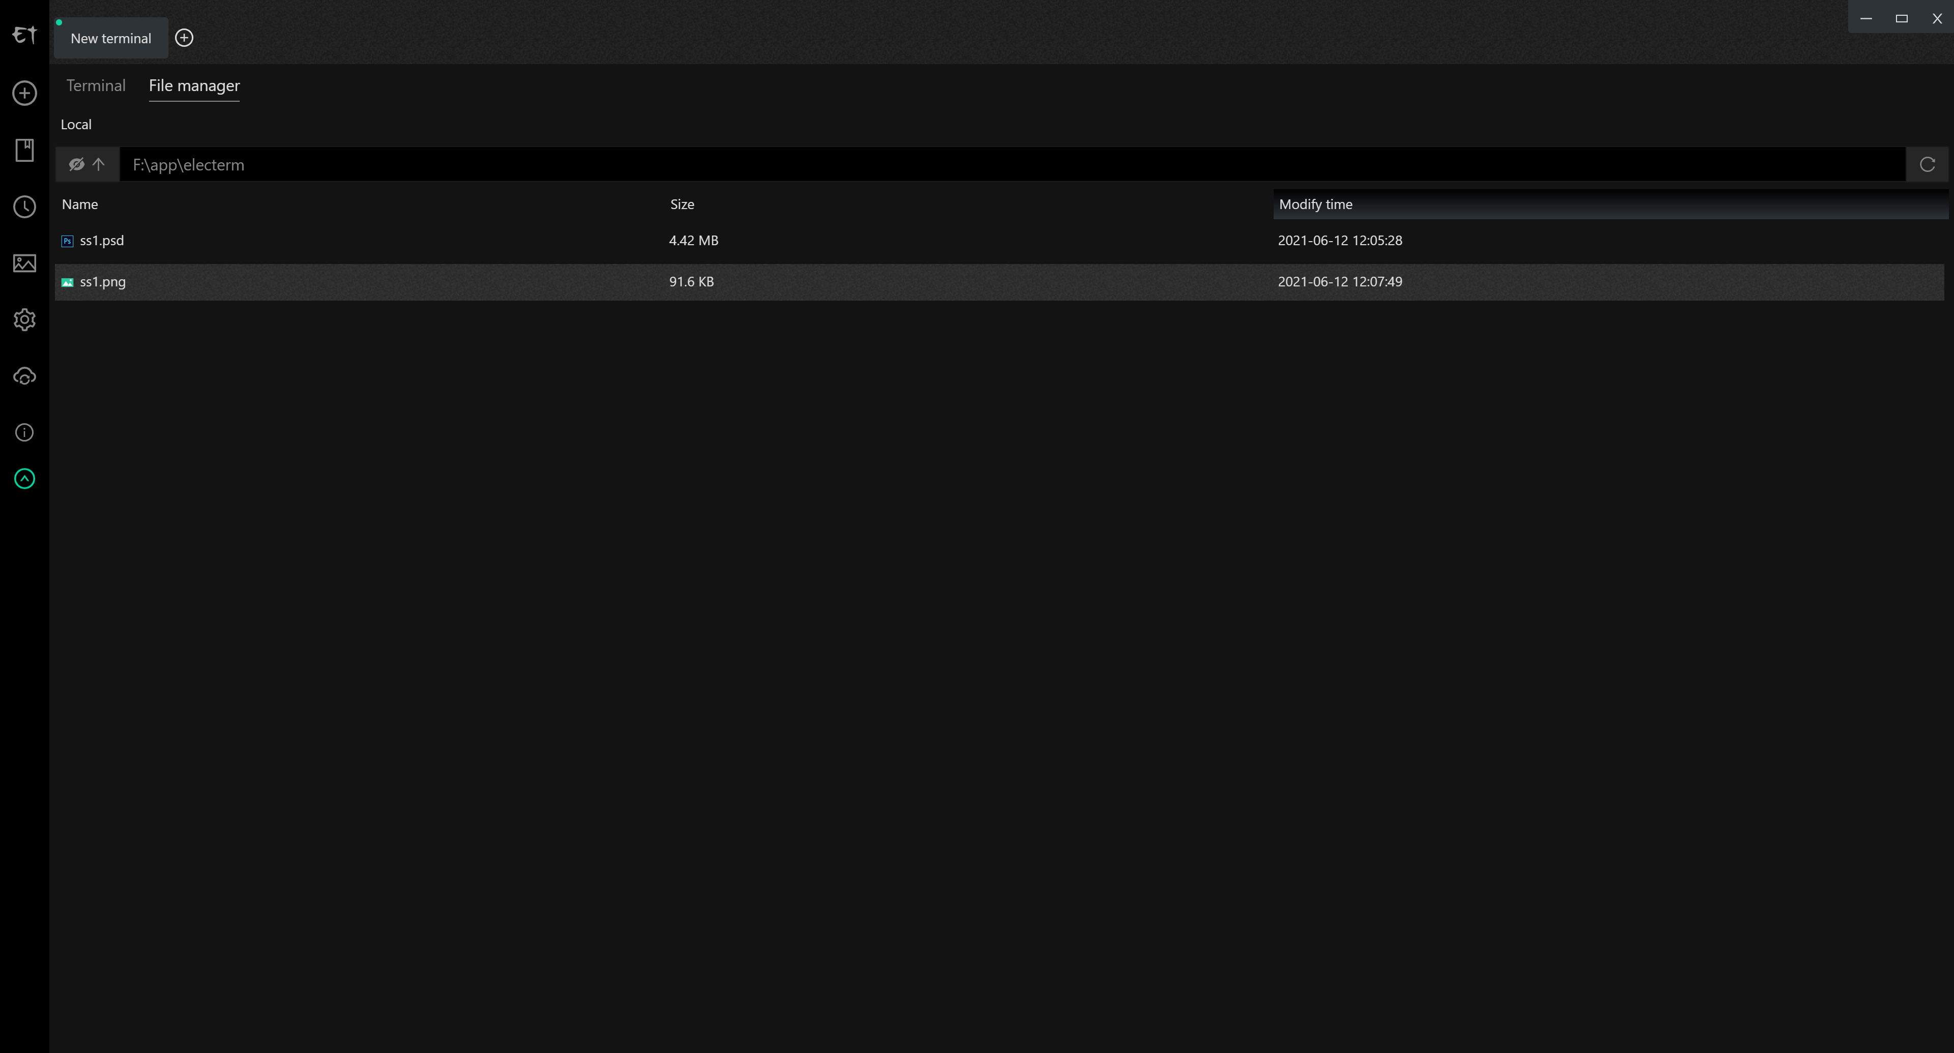This screenshot has width=1954, height=1053.
Task: Toggle hidden files eye icon
Action: (x=77, y=164)
